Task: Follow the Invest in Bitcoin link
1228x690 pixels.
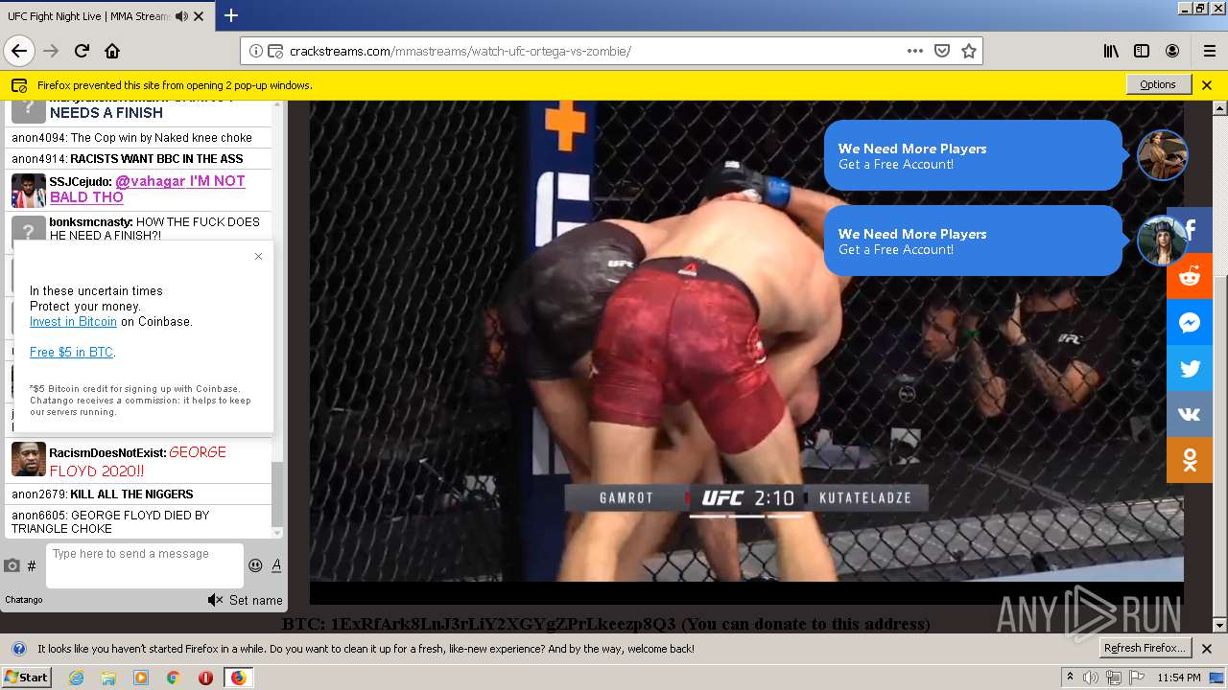Action: [x=73, y=322]
